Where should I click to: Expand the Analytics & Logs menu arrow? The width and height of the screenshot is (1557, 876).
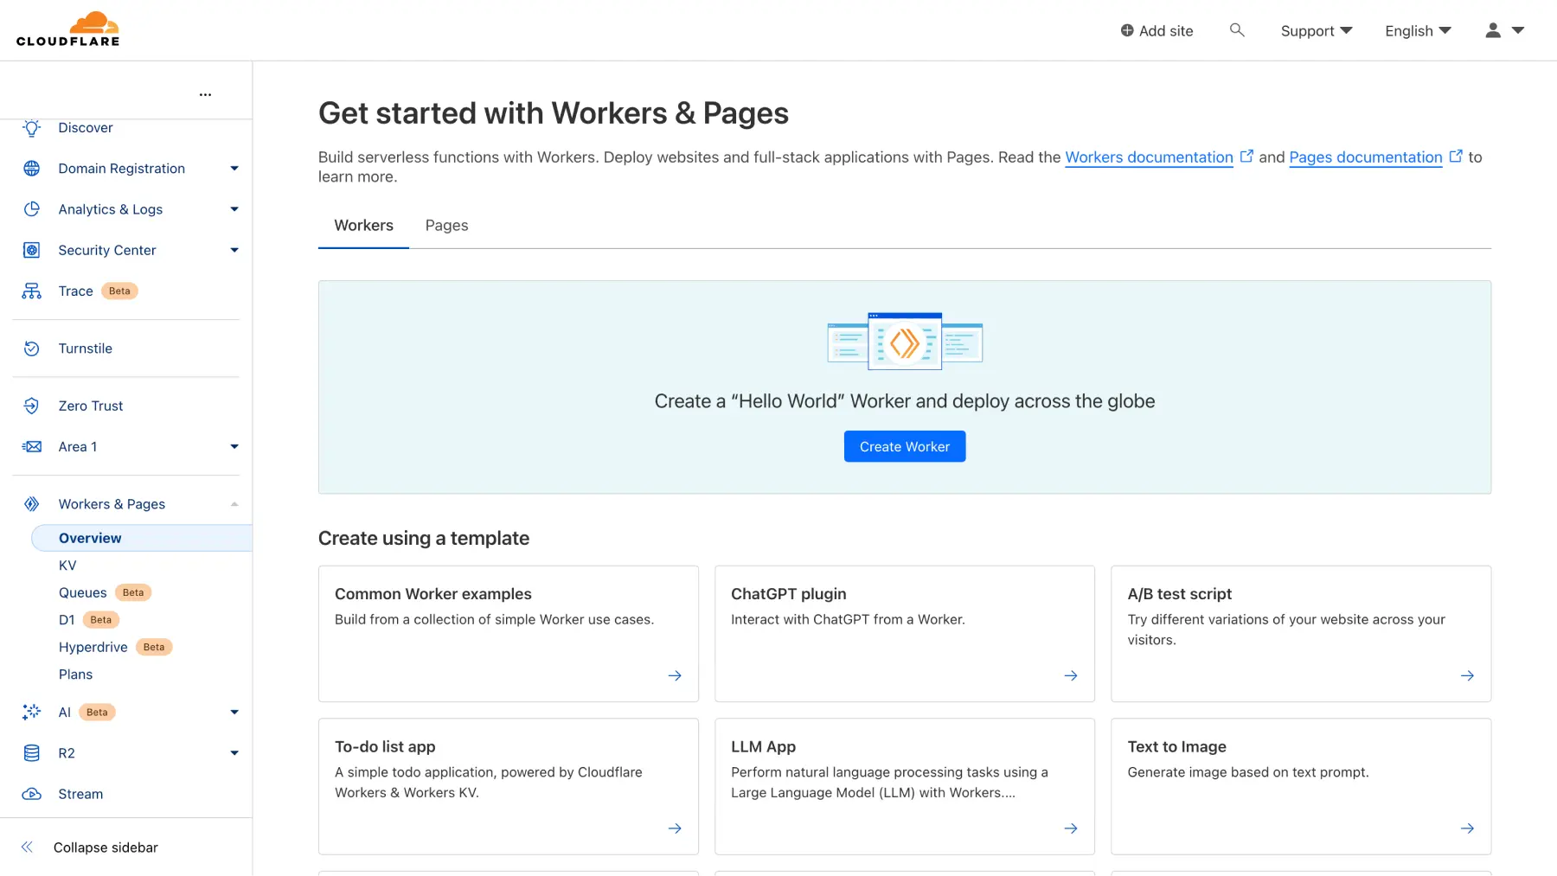coord(234,209)
